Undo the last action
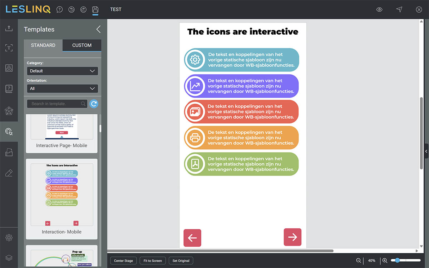This screenshot has width=429, height=268. point(71,10)
